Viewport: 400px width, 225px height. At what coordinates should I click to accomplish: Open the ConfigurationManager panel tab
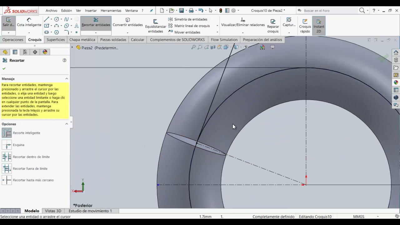(25, 52)
